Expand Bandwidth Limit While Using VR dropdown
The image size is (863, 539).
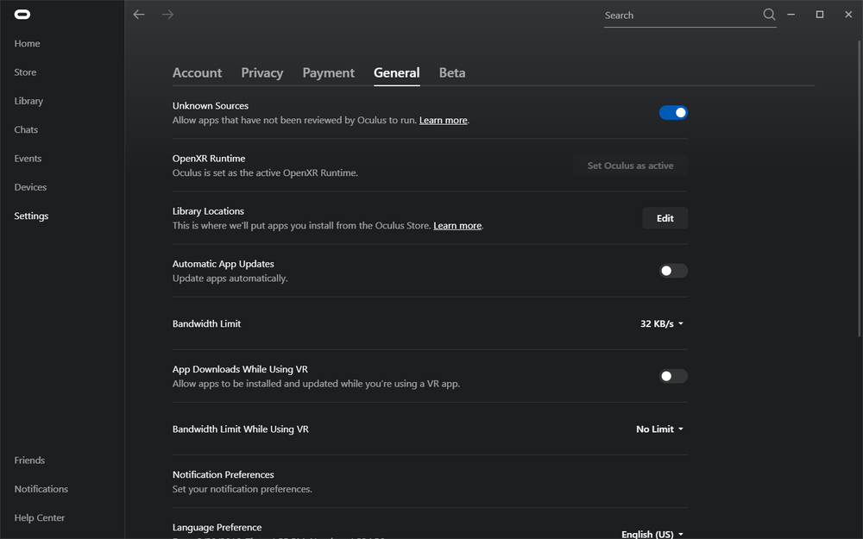coord(660,429)
